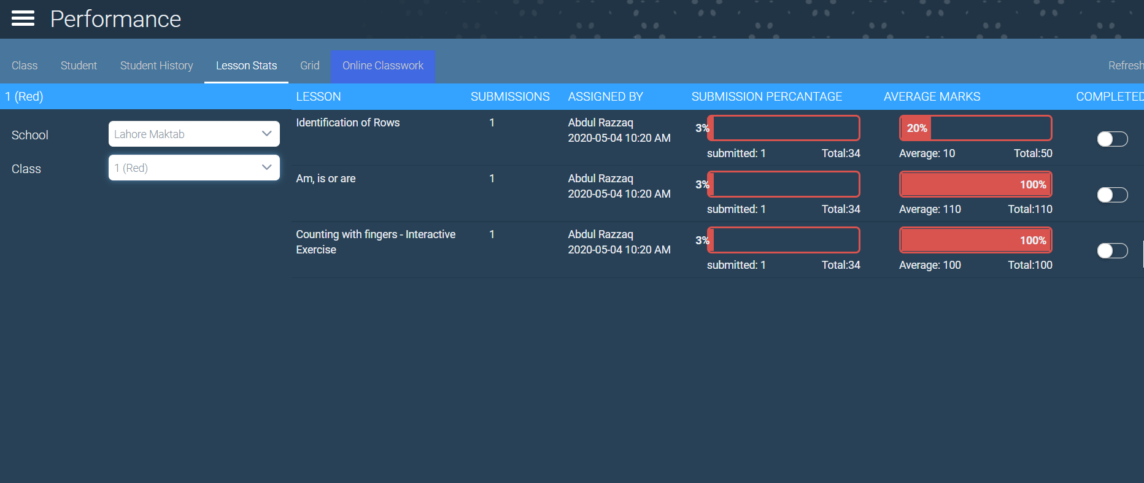The height and width of the screenshot is (483, 1144).
Task: Click the SUBMISSIONS column header
Action: pos(510,97)
